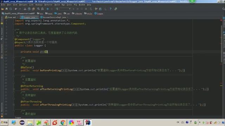Open Chrome from the taskbar

click(63, 122)
